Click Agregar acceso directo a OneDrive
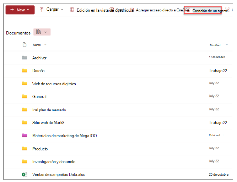 point(163,10)
